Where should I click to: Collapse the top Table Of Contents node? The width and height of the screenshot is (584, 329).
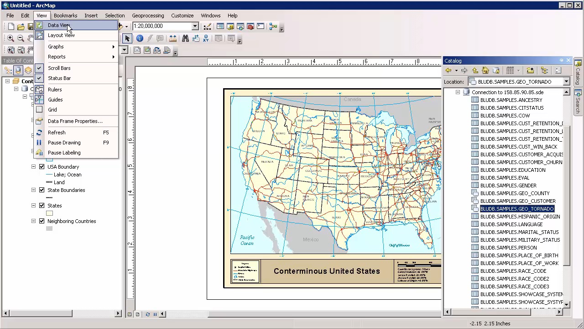[7, 81]
